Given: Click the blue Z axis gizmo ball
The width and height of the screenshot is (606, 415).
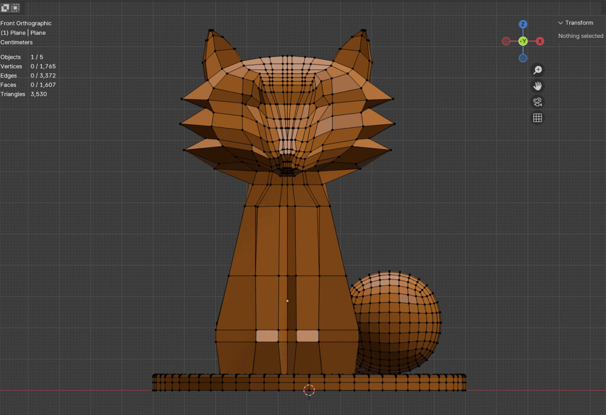Looking at the screenshot, I should pyautogui.click(x=523, y=24).
